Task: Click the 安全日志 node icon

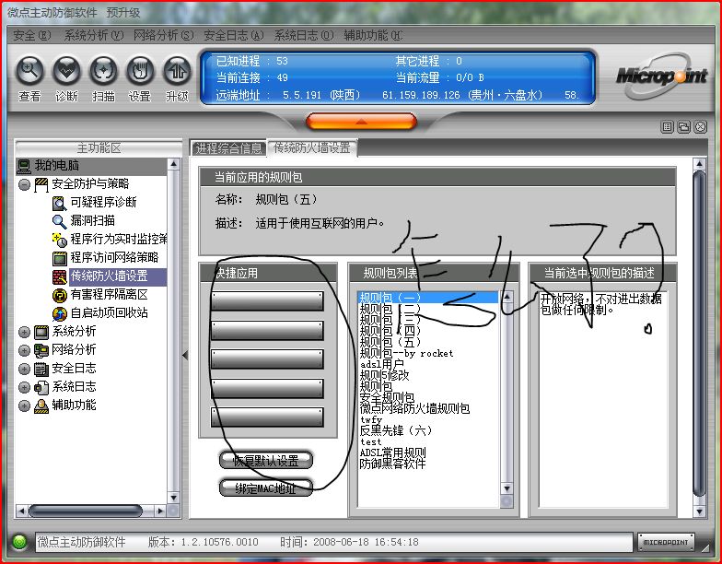Action: (x=41, y=369)
